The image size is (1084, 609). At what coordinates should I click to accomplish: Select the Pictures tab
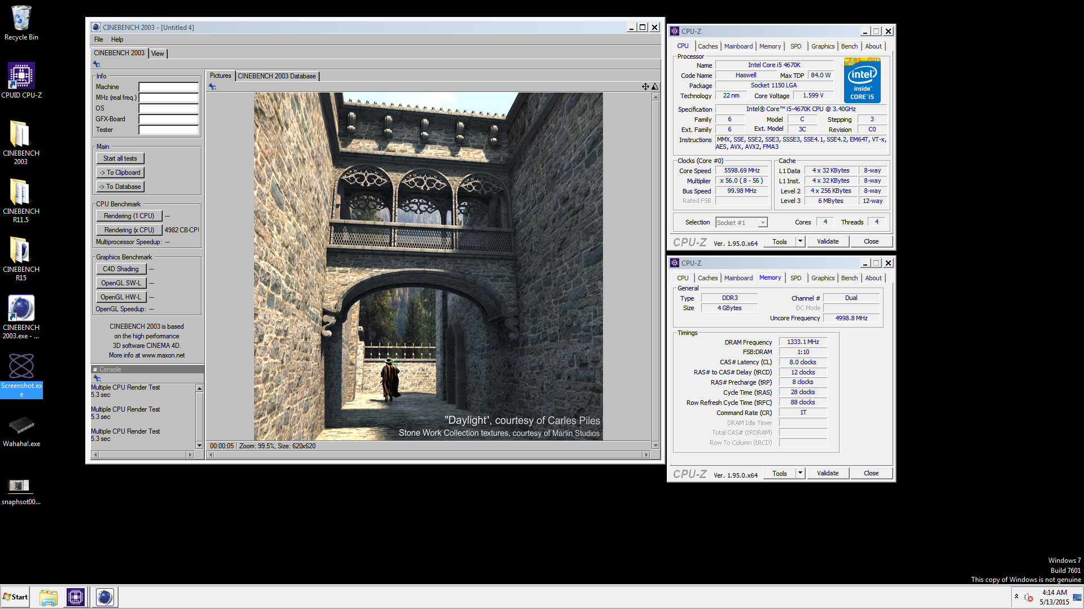(x=220, y=76)
